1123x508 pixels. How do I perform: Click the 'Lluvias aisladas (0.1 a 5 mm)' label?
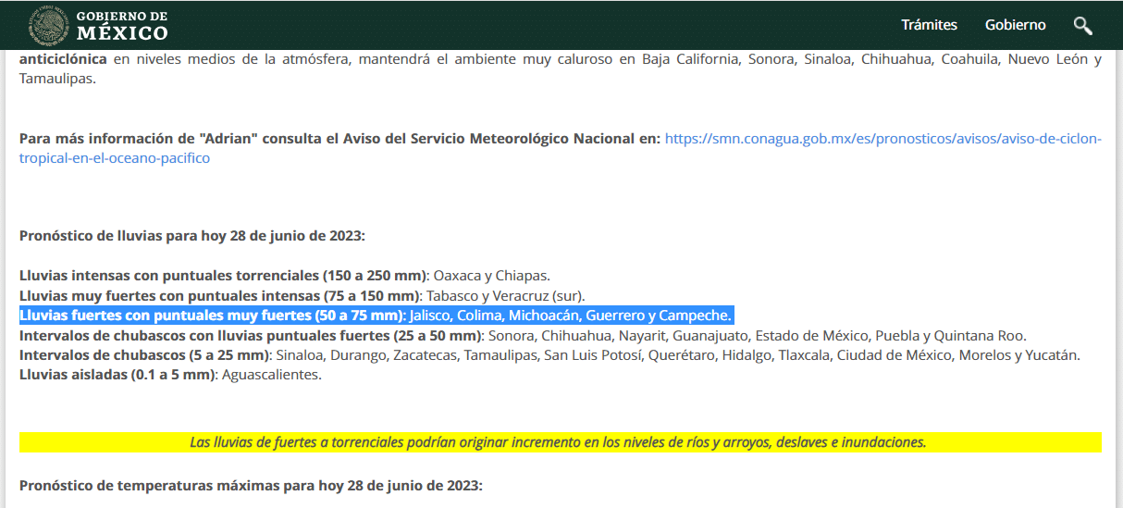tap(118, 375)
